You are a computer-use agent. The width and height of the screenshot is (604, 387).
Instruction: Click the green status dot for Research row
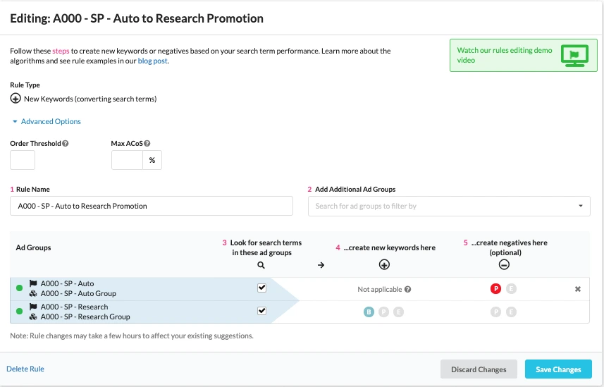pyautogui.click(x=19, y=311)
